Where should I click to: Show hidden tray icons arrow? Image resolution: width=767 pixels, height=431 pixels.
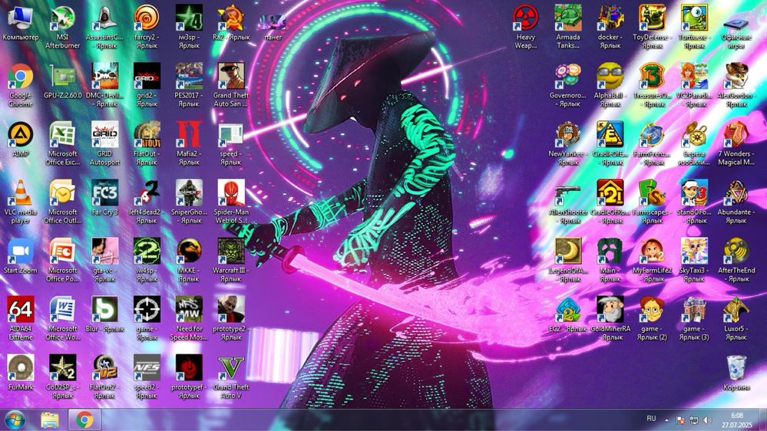pos(666,419)
